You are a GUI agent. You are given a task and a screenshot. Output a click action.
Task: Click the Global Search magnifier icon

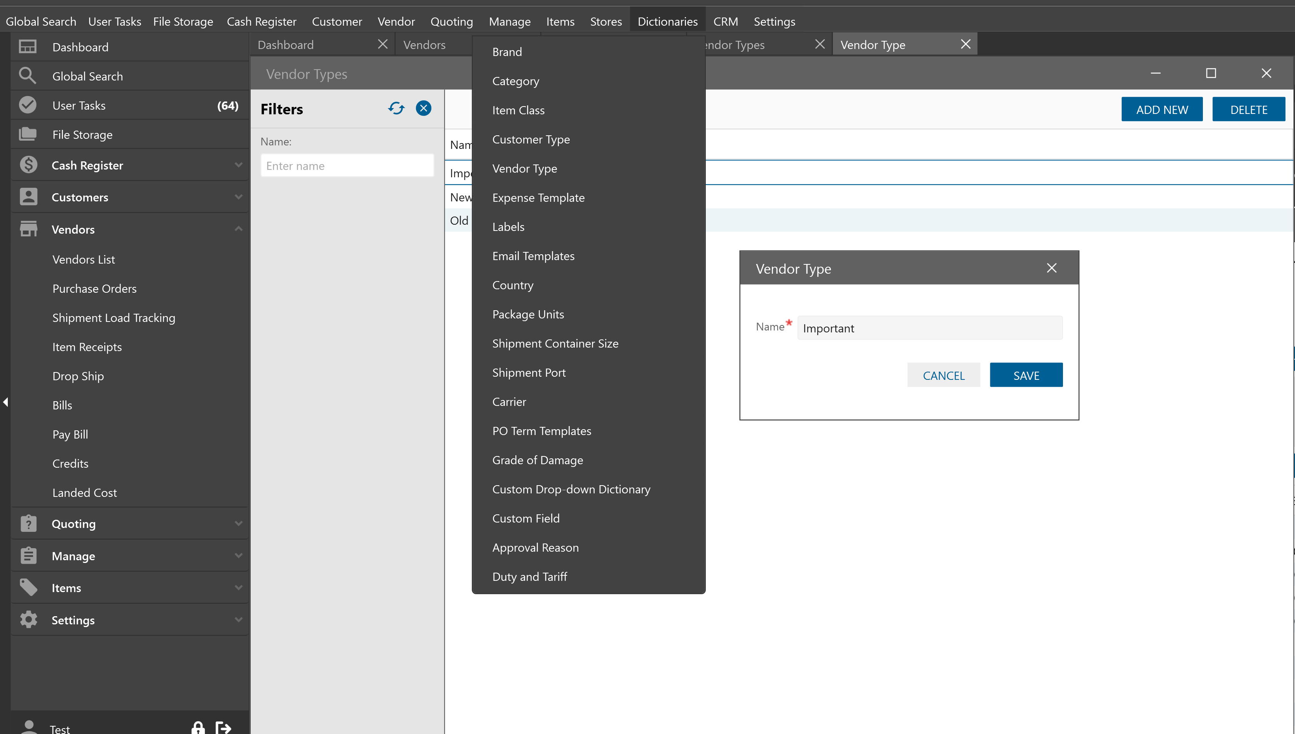pos(28,76)
